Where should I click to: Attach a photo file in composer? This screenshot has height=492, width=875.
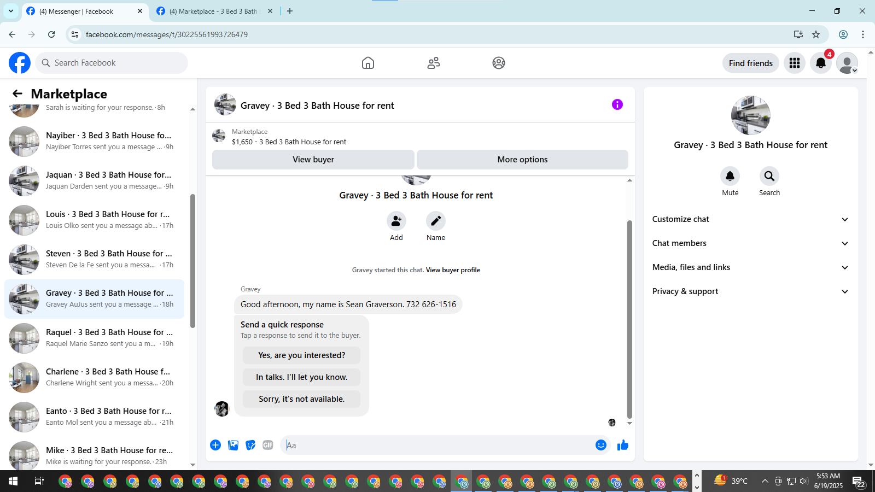(x=233, y=445)
